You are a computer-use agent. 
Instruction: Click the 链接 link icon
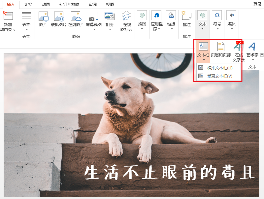(171, 15)
